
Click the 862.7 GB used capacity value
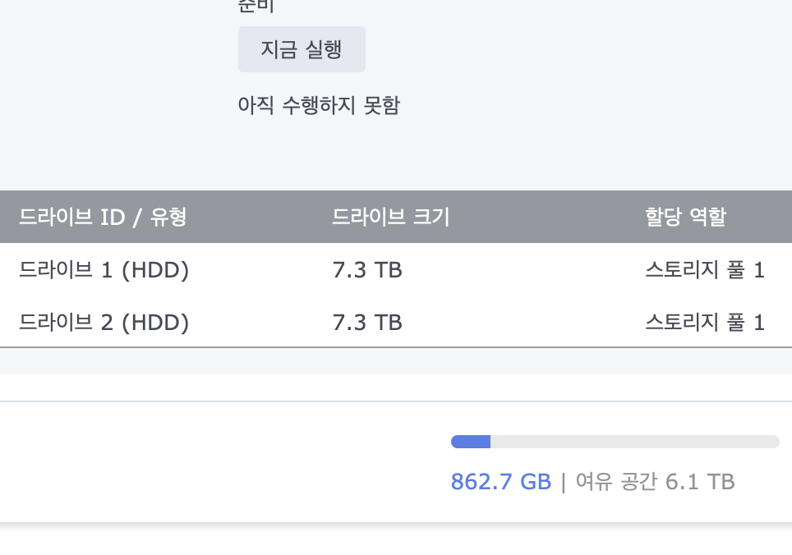coord(501,481)
